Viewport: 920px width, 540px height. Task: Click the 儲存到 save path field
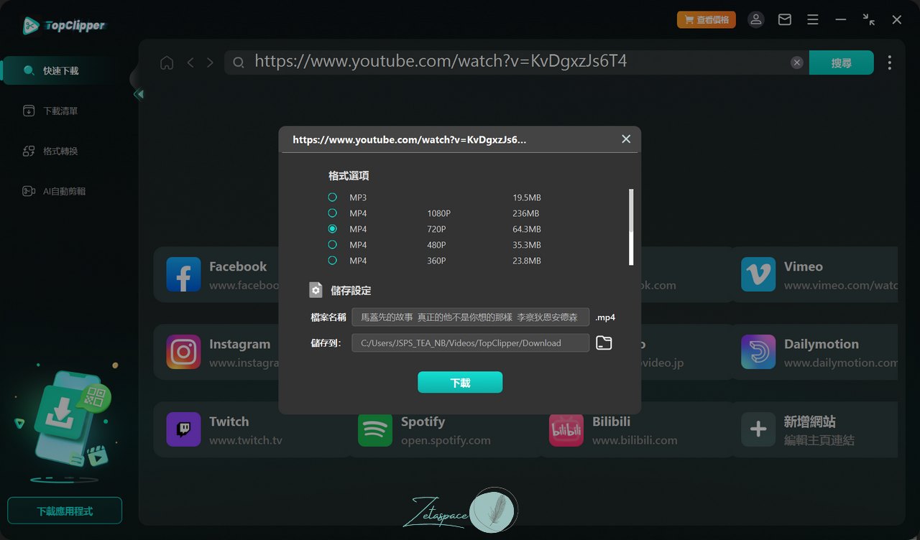[471, 343]
